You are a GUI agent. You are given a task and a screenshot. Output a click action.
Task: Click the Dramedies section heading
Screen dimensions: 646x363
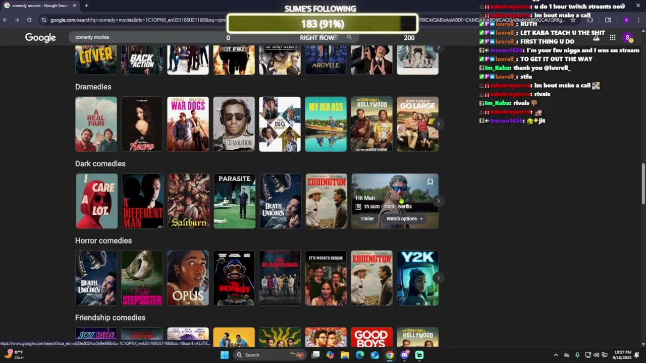93,87
